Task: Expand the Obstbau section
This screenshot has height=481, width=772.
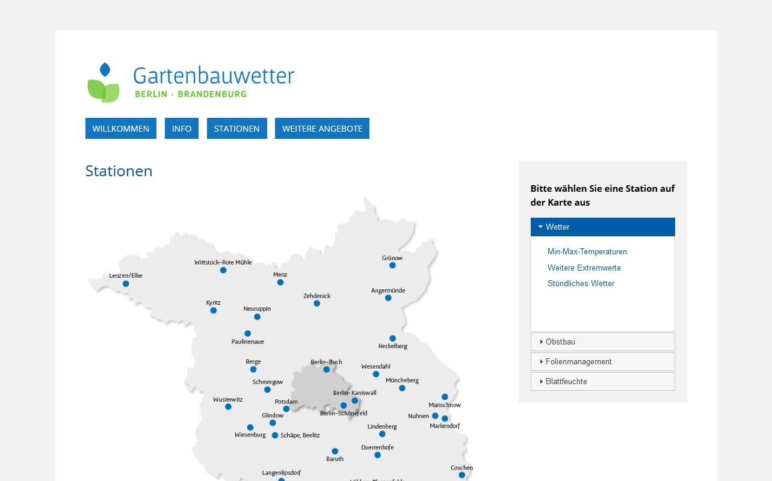Action: (602, 342)
